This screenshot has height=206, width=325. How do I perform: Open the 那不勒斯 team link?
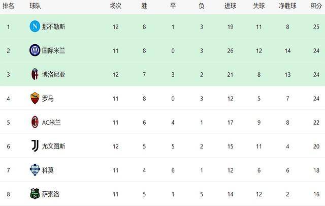point(54,26)
